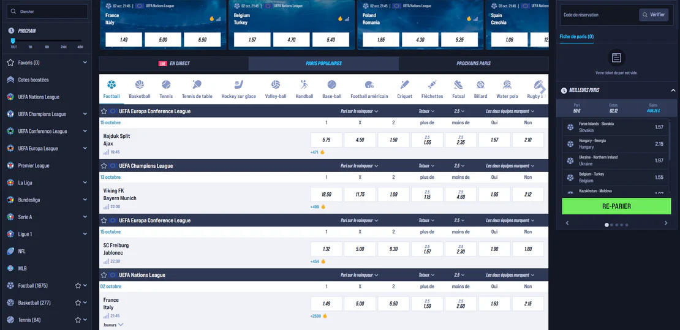Collapse the Meilleurs Paris panel

tap(673, 90)
